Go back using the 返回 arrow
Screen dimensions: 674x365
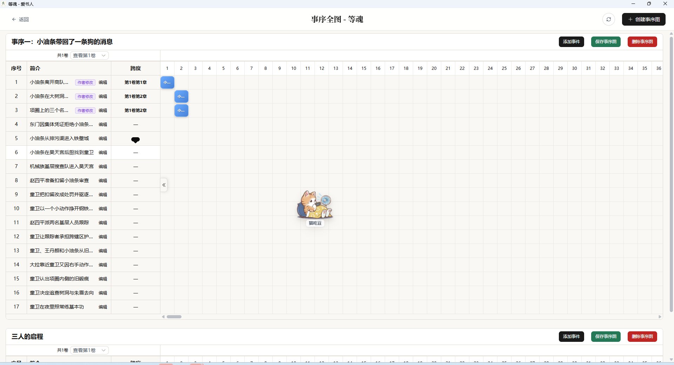click(x=20, y=19)
